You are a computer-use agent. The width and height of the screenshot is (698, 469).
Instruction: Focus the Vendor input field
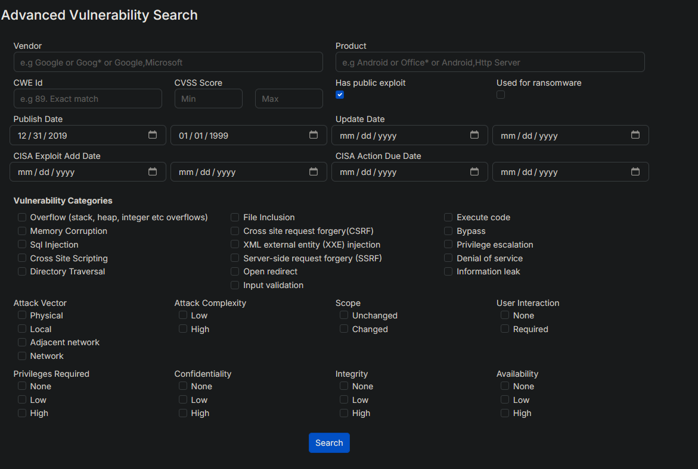[x=168, y=62]
